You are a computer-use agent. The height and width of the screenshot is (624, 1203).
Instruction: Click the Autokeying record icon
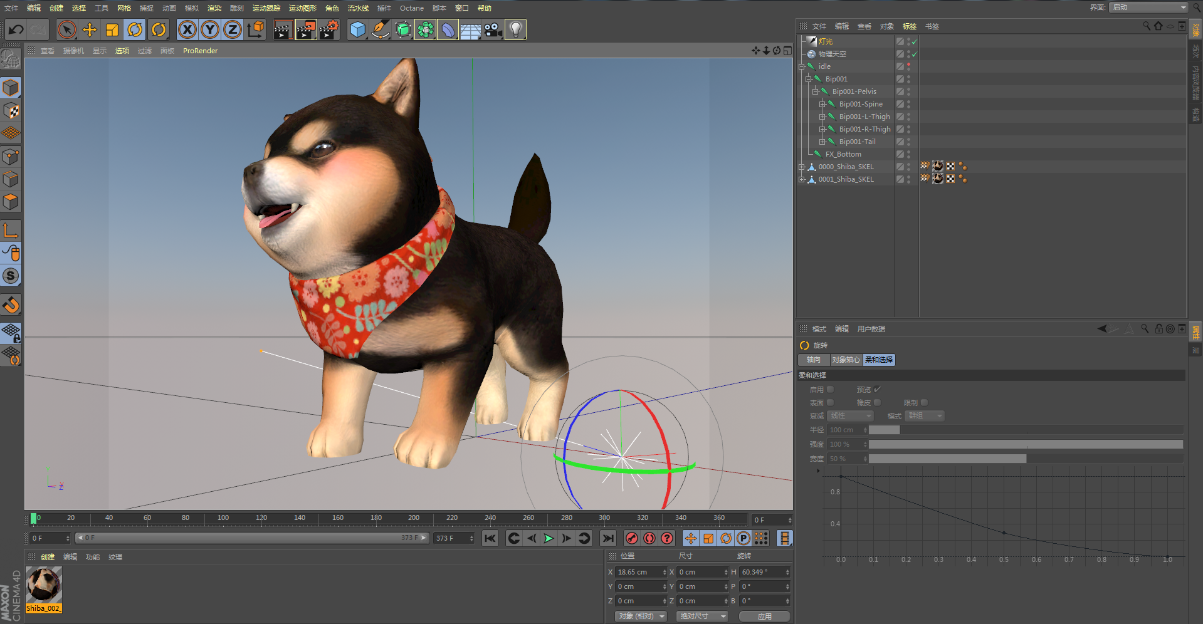click(x=649, y=538)
